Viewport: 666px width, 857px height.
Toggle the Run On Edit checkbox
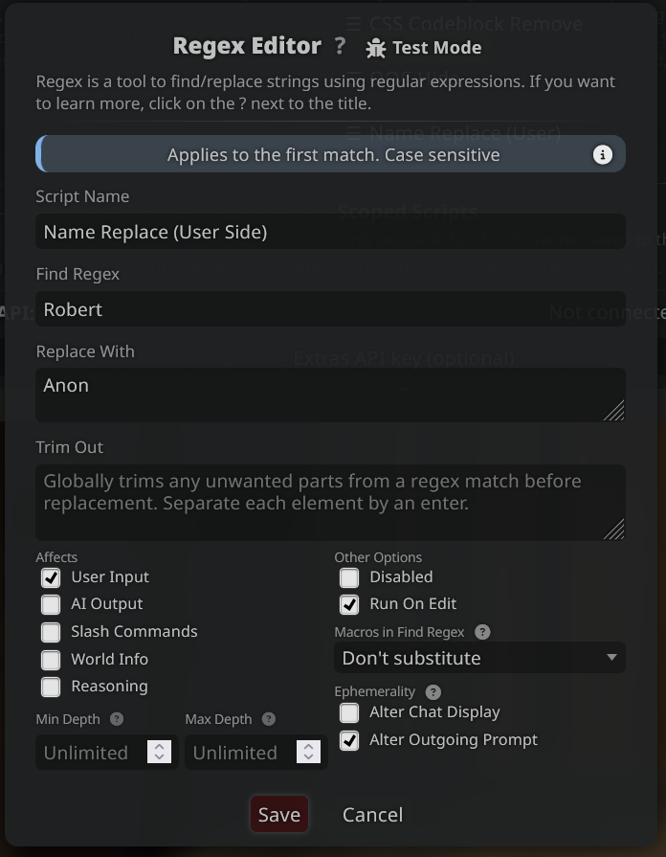(349, 604)
